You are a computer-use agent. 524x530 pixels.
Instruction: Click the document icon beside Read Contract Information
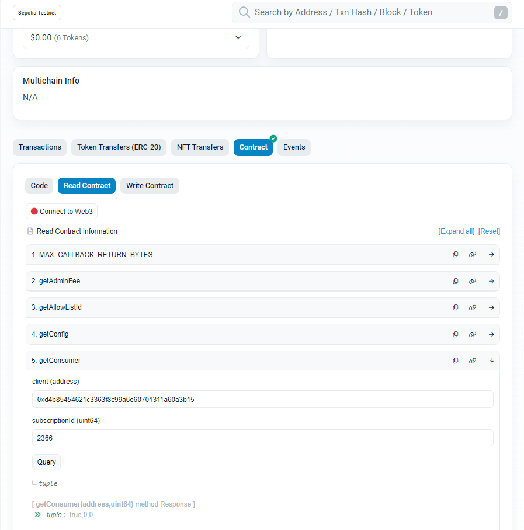coord(30,231)
